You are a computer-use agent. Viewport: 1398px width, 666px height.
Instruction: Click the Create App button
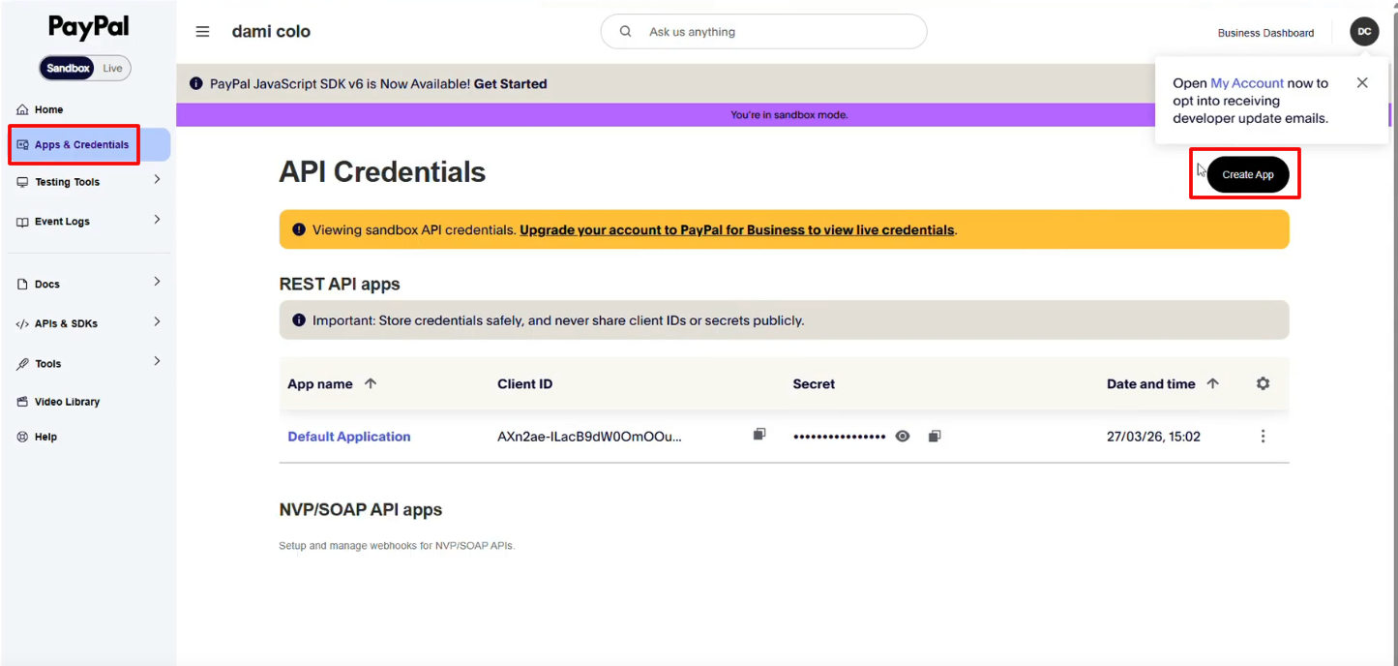(x=1248, y=174)
